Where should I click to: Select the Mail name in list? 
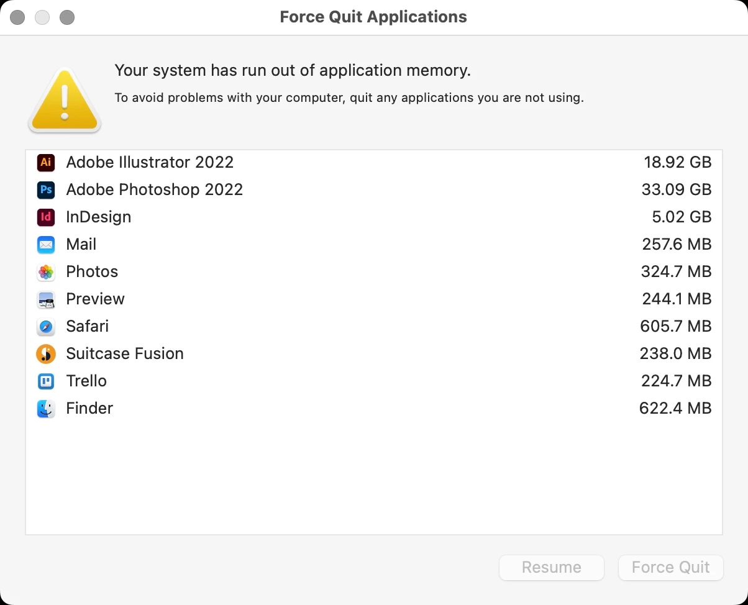(81, 244)
